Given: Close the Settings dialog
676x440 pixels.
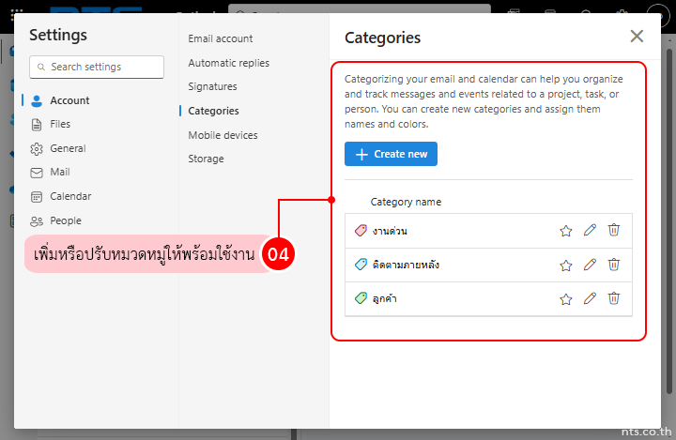Looking at the screenshot, I should [637, 37].
